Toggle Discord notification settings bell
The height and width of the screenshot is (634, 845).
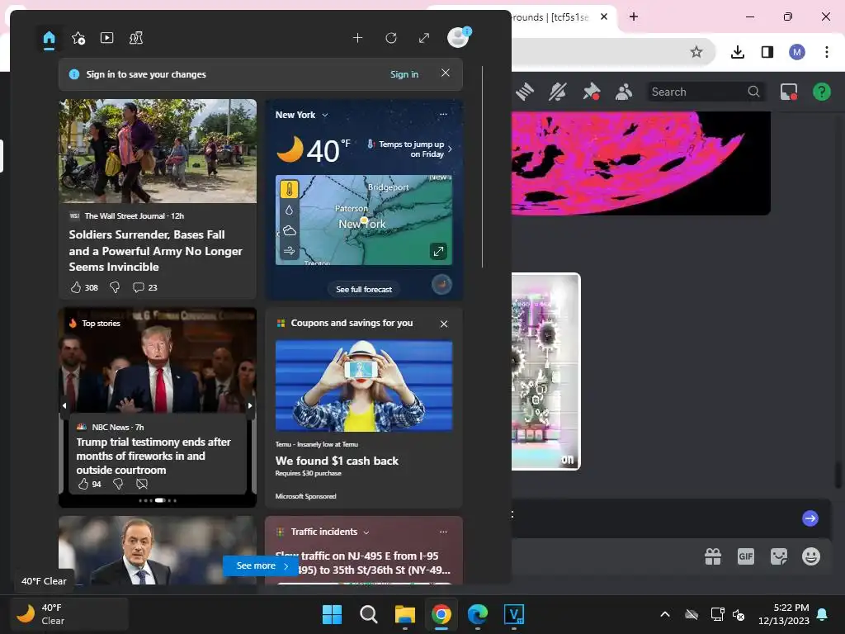[x=558, y=92]
